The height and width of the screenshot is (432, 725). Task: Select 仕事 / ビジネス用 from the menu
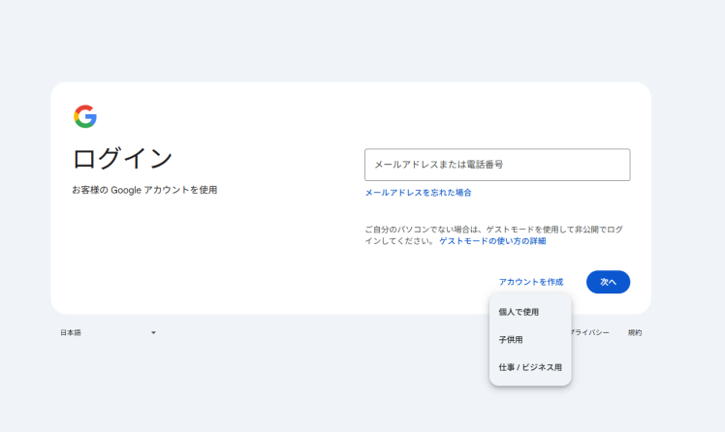[x=530, y=367]
